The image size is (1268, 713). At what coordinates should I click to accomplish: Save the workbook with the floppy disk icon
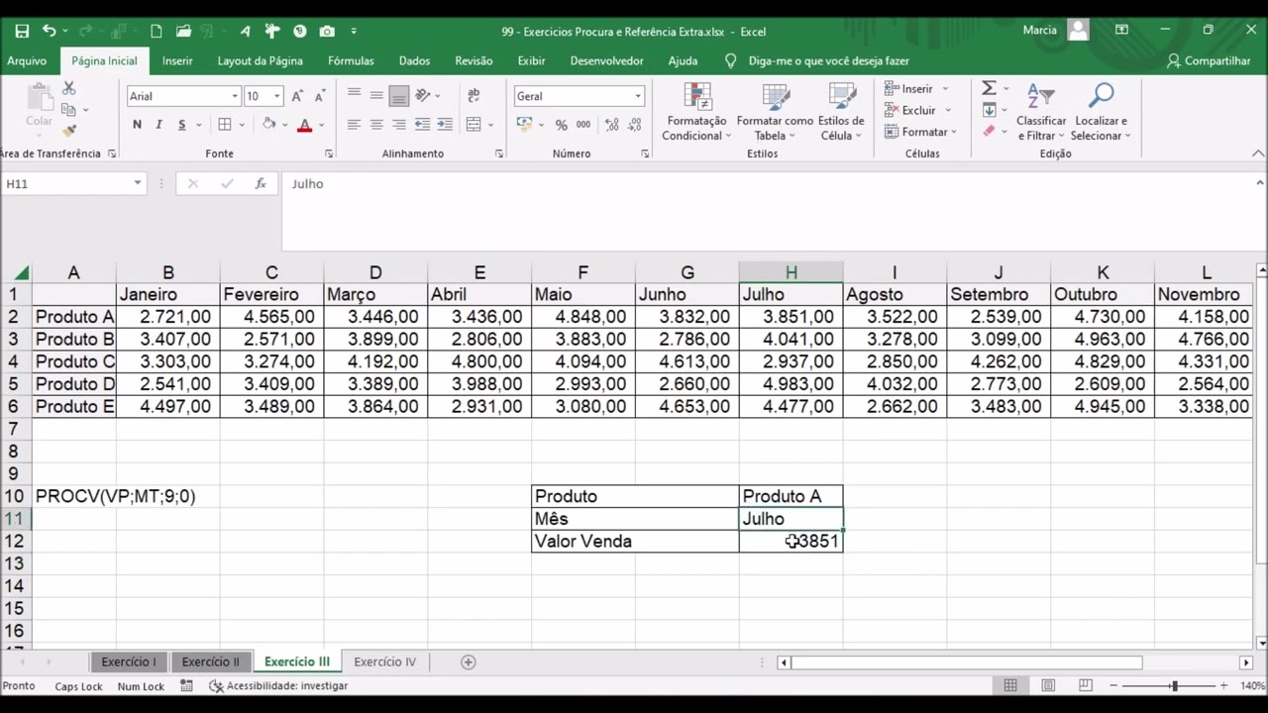tap(22, 31)
